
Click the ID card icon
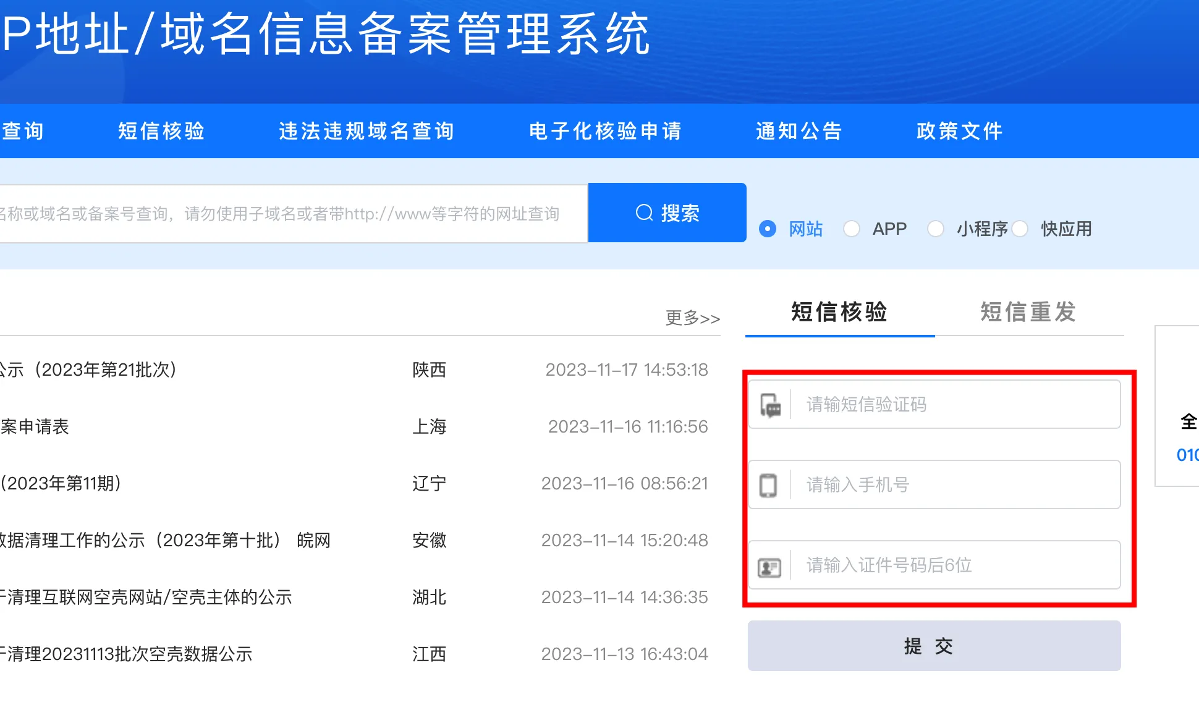(769, 567)
